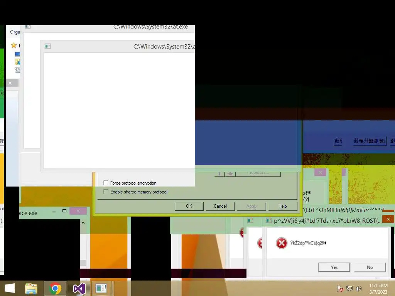This screenshot has width=395, height=296.
Task: Enable Force protocol encryption checkbox
Action: click(x=106, y=183)
